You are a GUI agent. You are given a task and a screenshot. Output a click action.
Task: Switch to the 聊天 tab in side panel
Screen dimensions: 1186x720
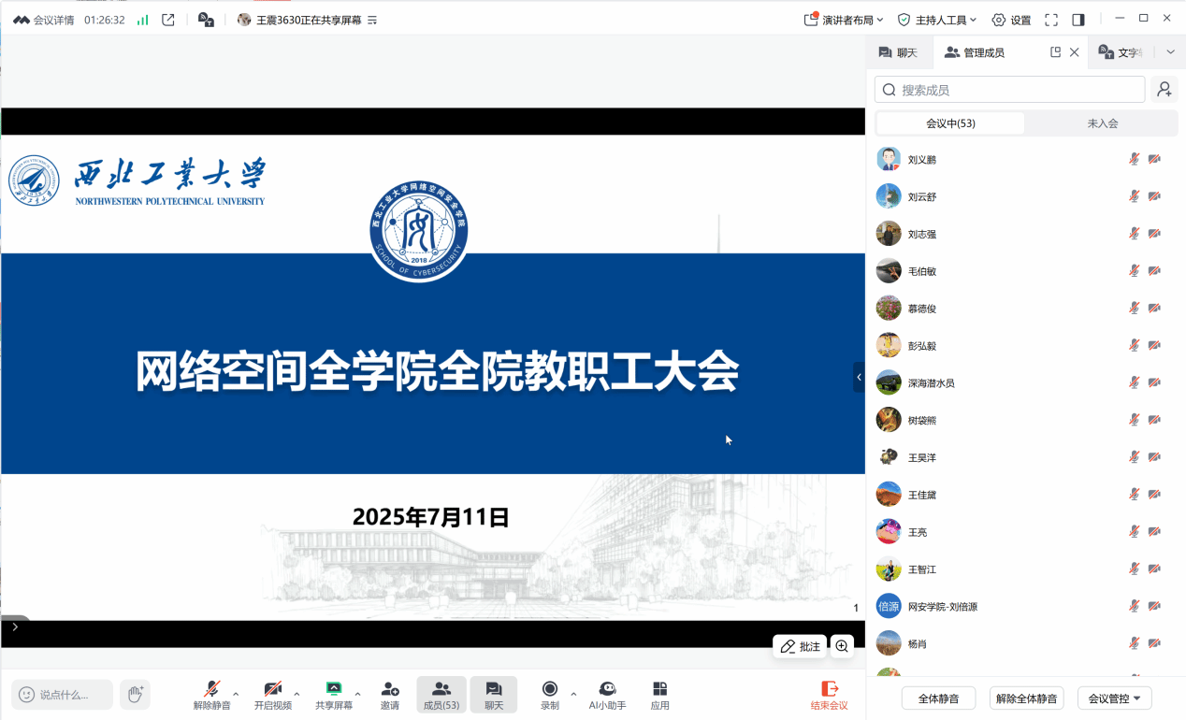pos(899,52)
